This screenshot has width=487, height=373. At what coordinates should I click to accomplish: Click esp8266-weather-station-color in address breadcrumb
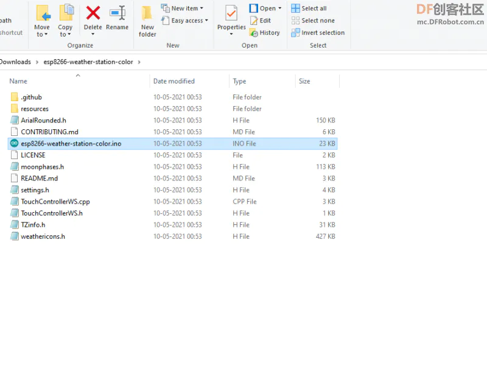[x=88, y=62]
